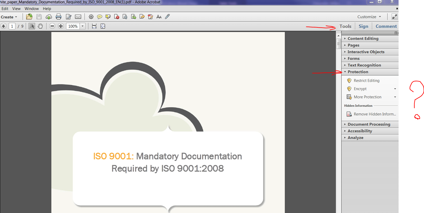Close the document with the small x

pos(397,9)
